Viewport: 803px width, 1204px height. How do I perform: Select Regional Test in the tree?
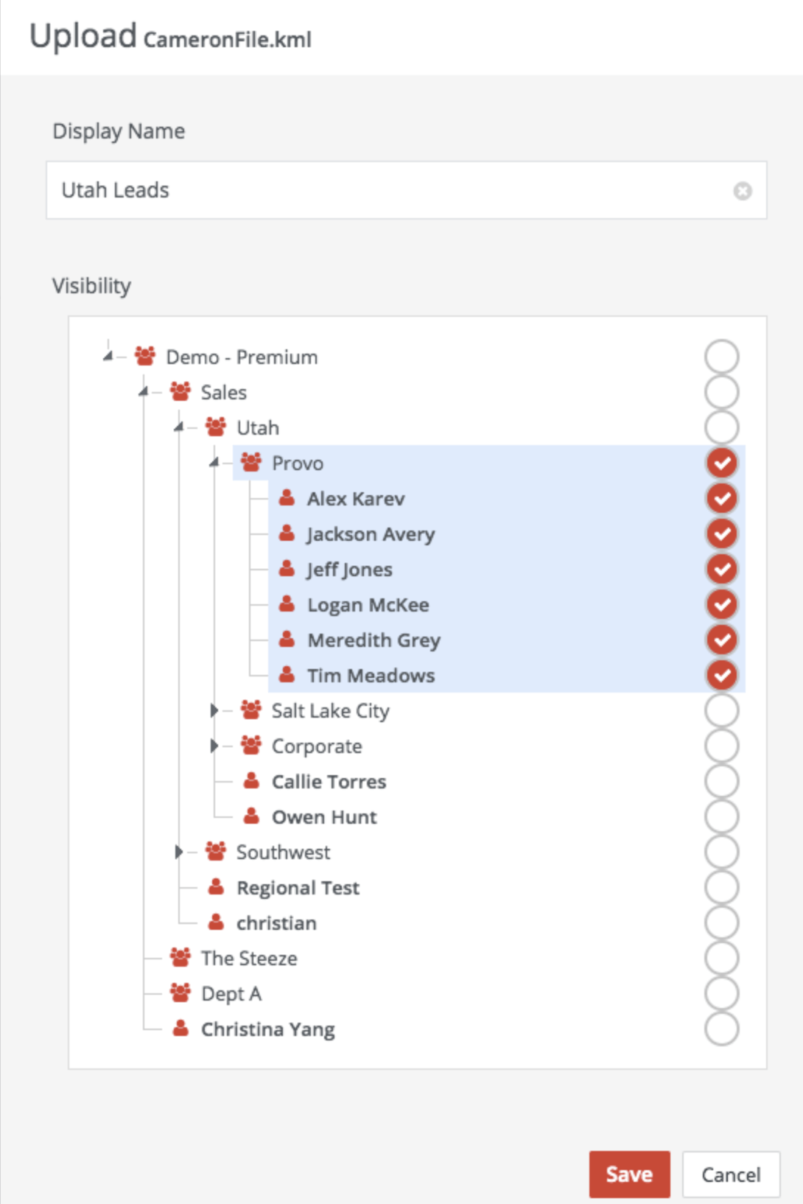point(298,888)
